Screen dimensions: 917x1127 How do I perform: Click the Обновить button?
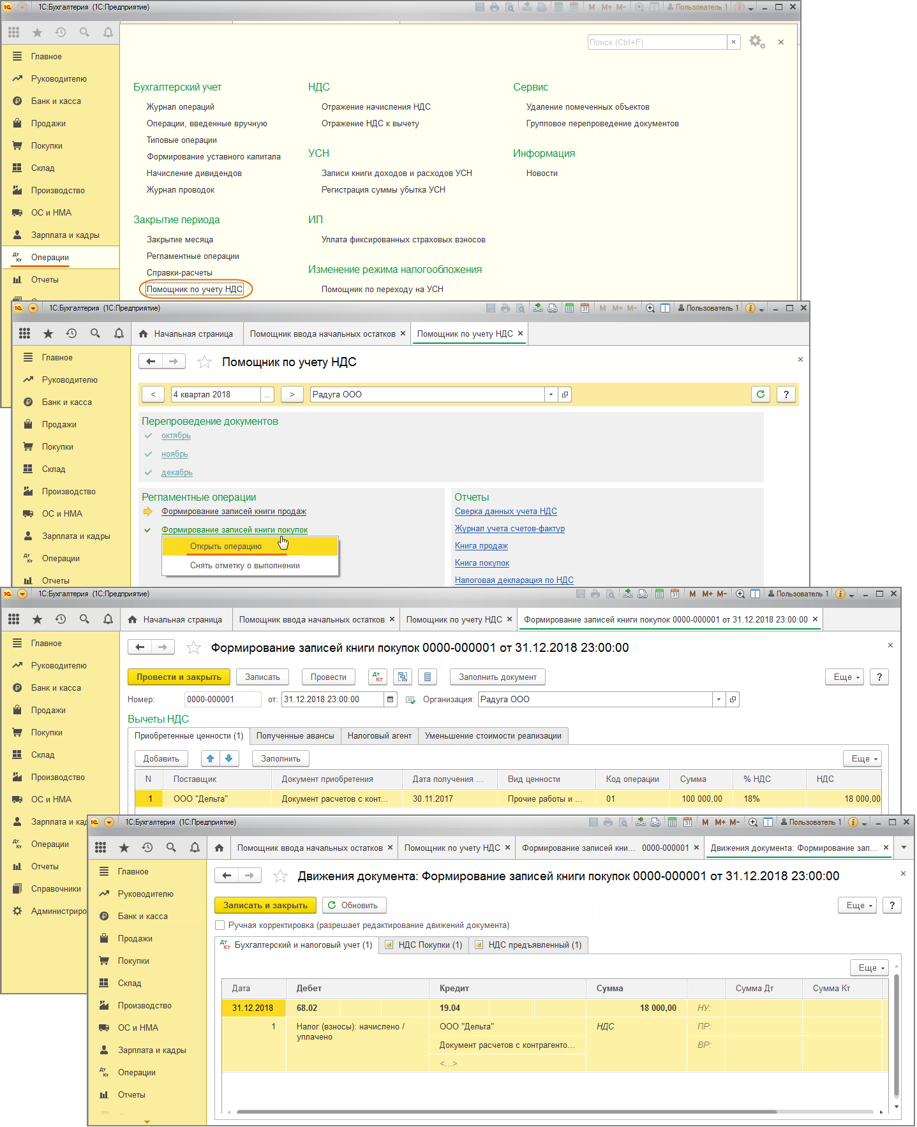(x=354, y=906)
